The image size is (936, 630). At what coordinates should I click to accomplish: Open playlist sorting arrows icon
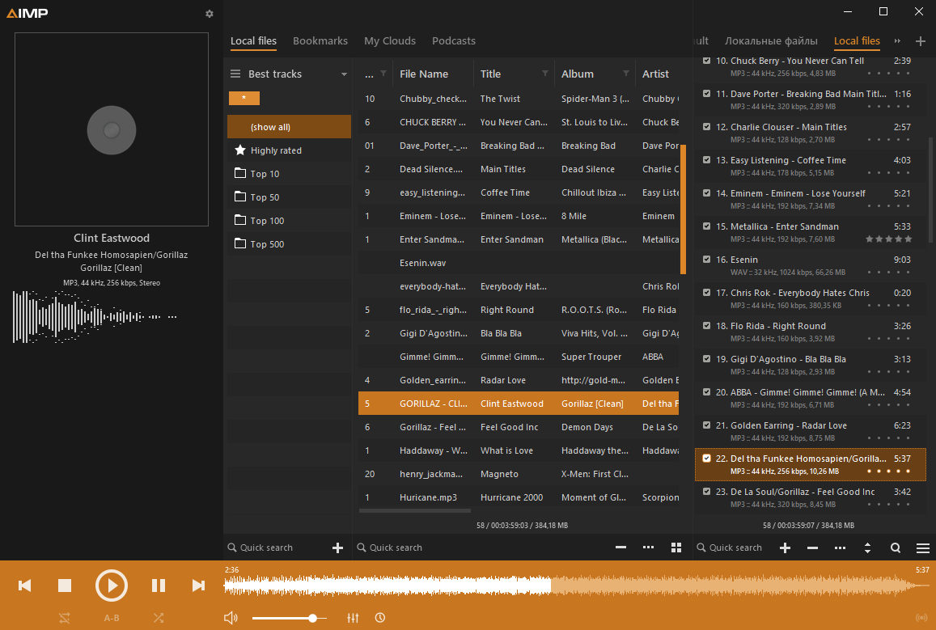coord(867,548)
